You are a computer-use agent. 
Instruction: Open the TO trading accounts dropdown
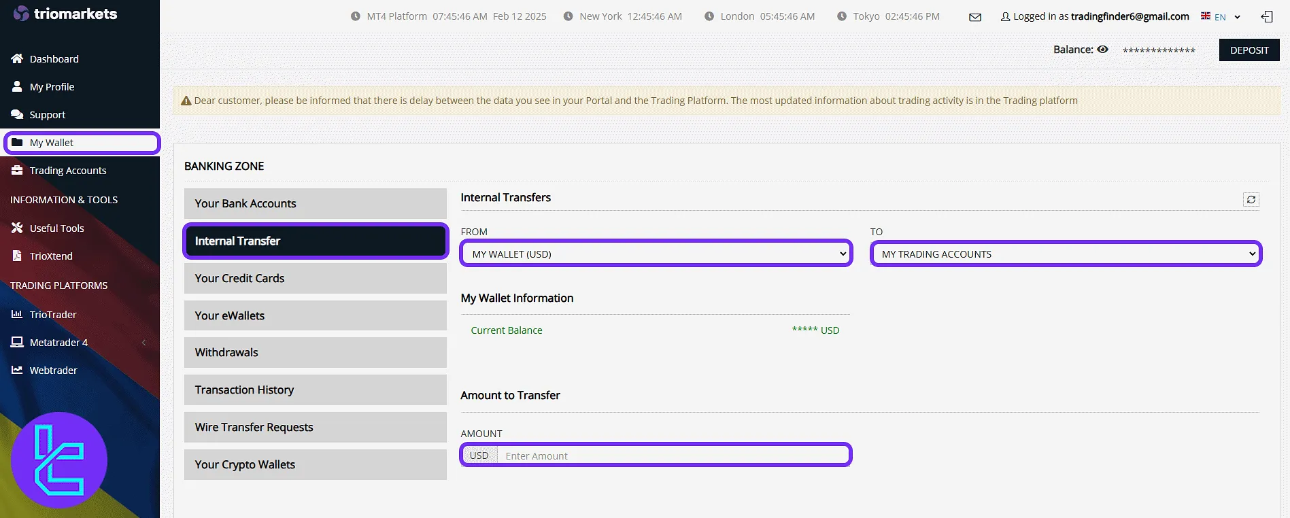pyautogui.click(x=1066, y=254)
